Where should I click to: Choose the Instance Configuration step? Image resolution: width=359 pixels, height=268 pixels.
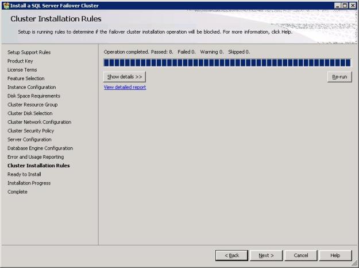(32, 87)
